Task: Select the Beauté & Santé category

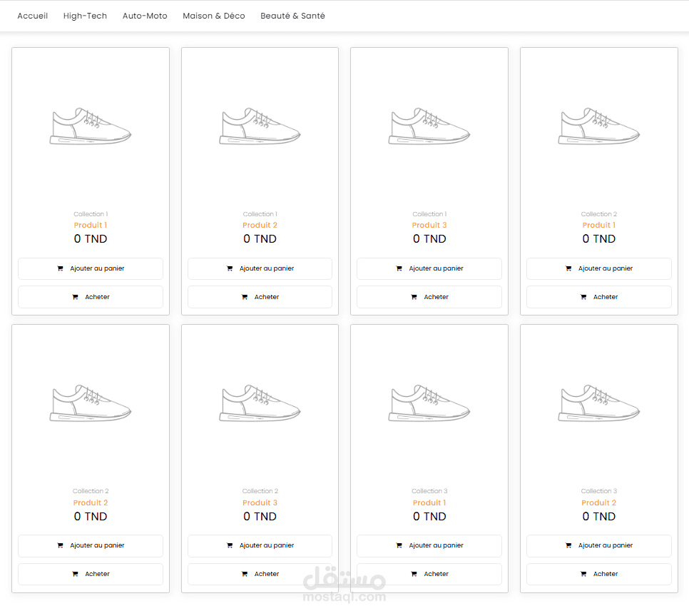Action: [x=292, y=16]
